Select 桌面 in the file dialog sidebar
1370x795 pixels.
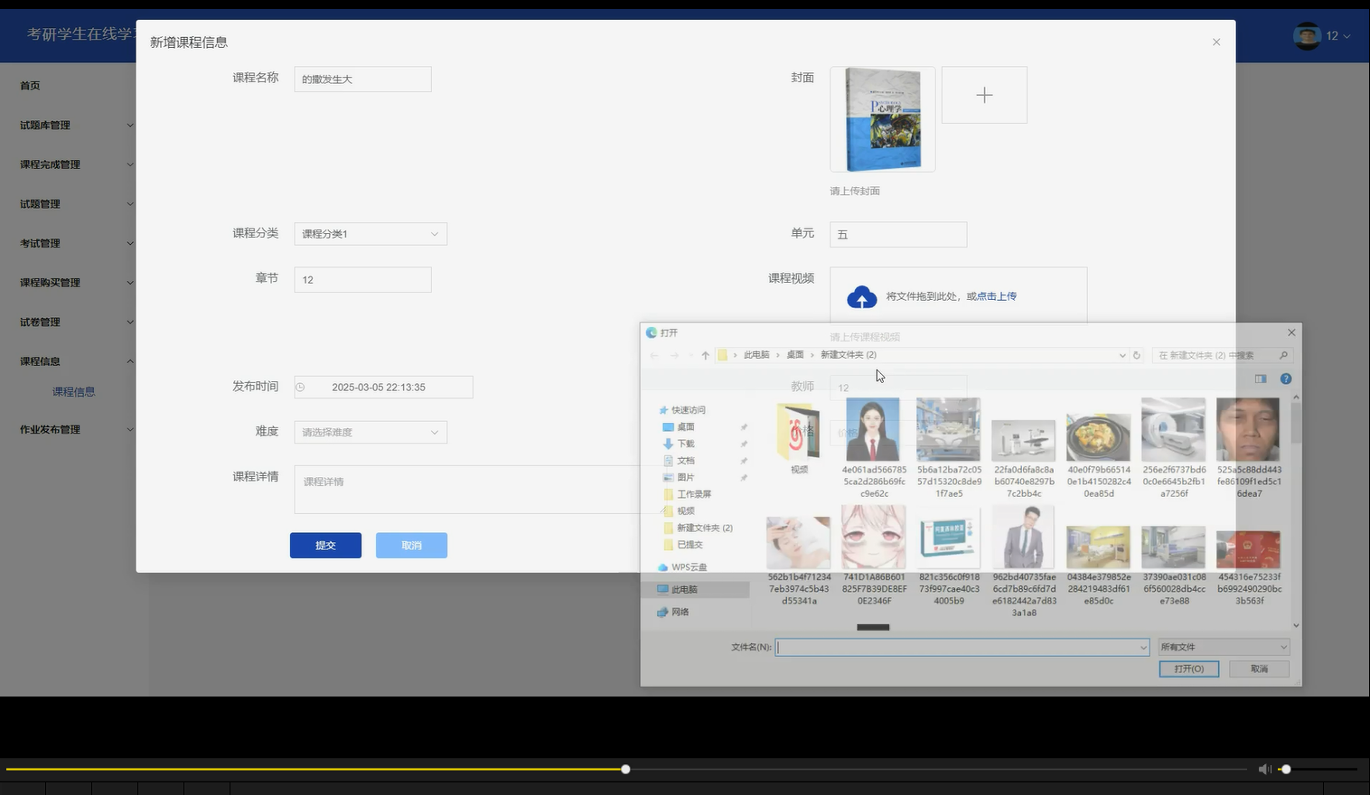click(680, 426)
